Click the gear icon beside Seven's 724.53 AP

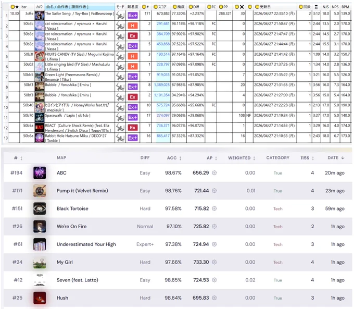tap(214, 280)
